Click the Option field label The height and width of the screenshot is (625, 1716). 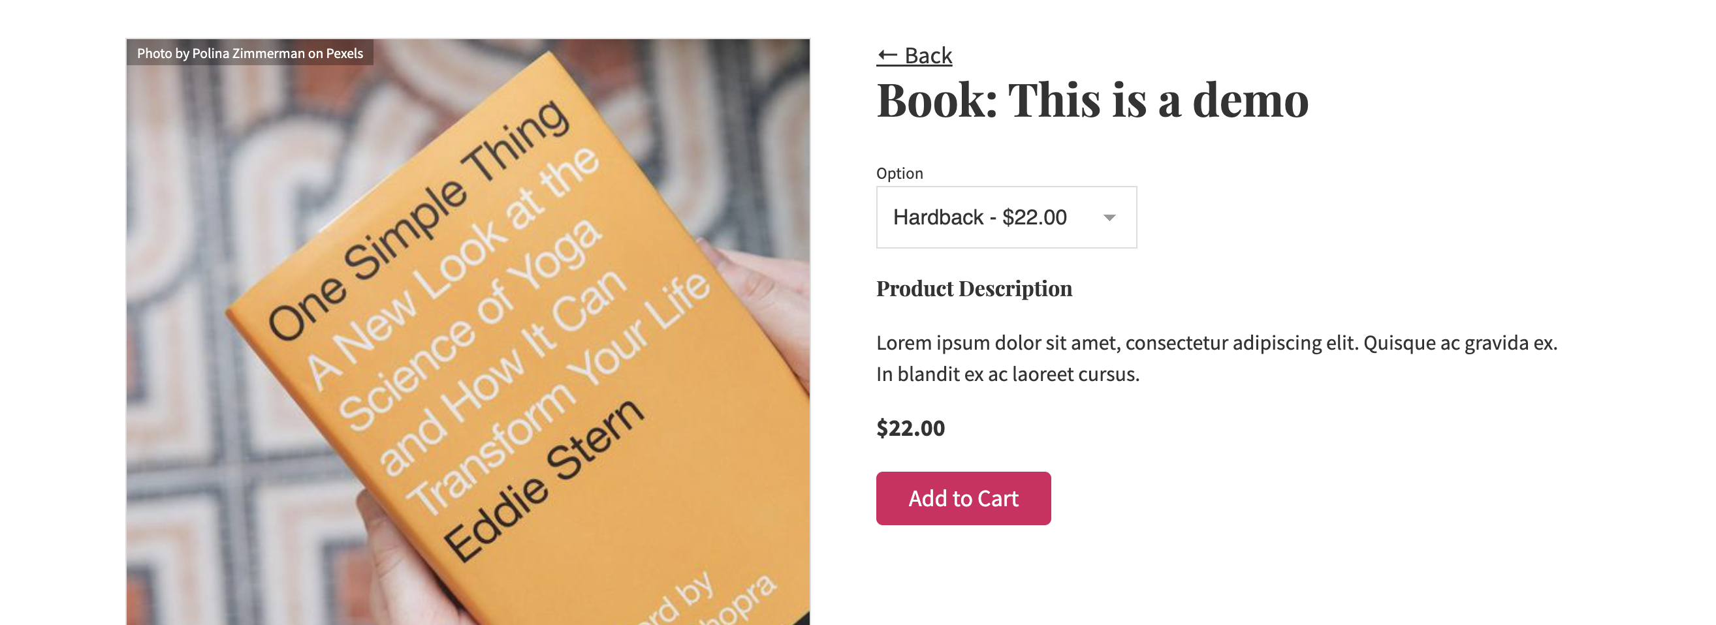[899, 173]
